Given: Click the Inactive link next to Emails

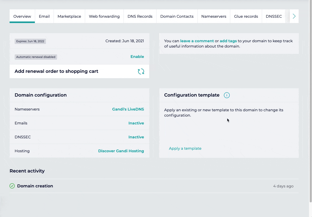Looking at the screenshot, I should [x=136, y=123].
